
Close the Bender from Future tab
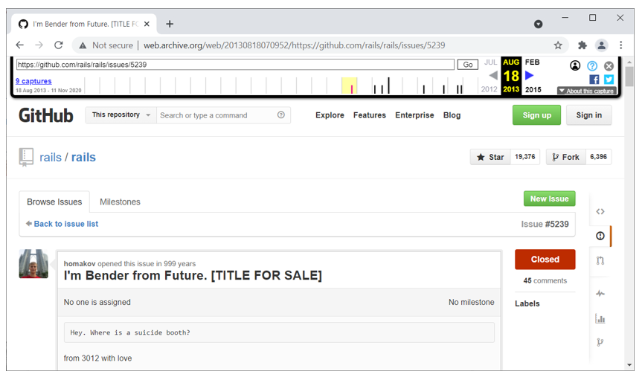pos(147,24)
